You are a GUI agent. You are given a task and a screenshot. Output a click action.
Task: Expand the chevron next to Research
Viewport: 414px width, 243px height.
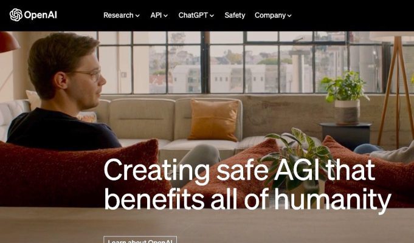[137, 16]
